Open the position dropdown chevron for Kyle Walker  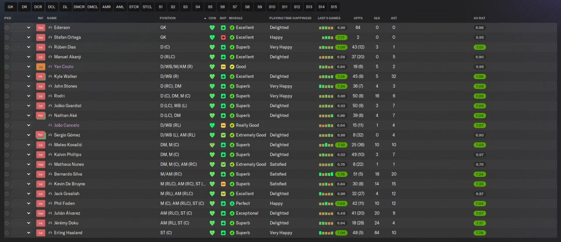29,77
